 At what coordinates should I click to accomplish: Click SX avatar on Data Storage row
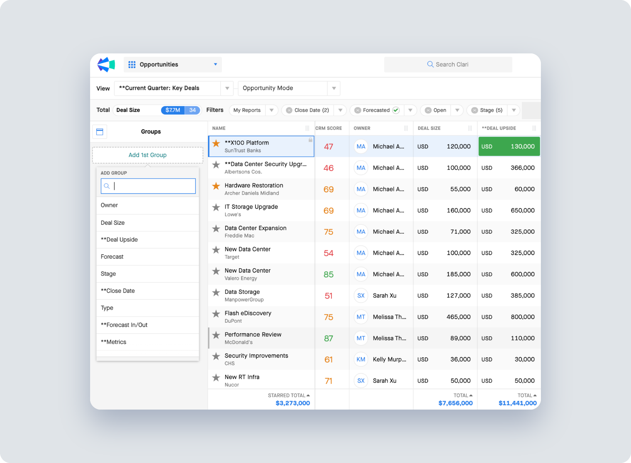(x=361, y=296)
